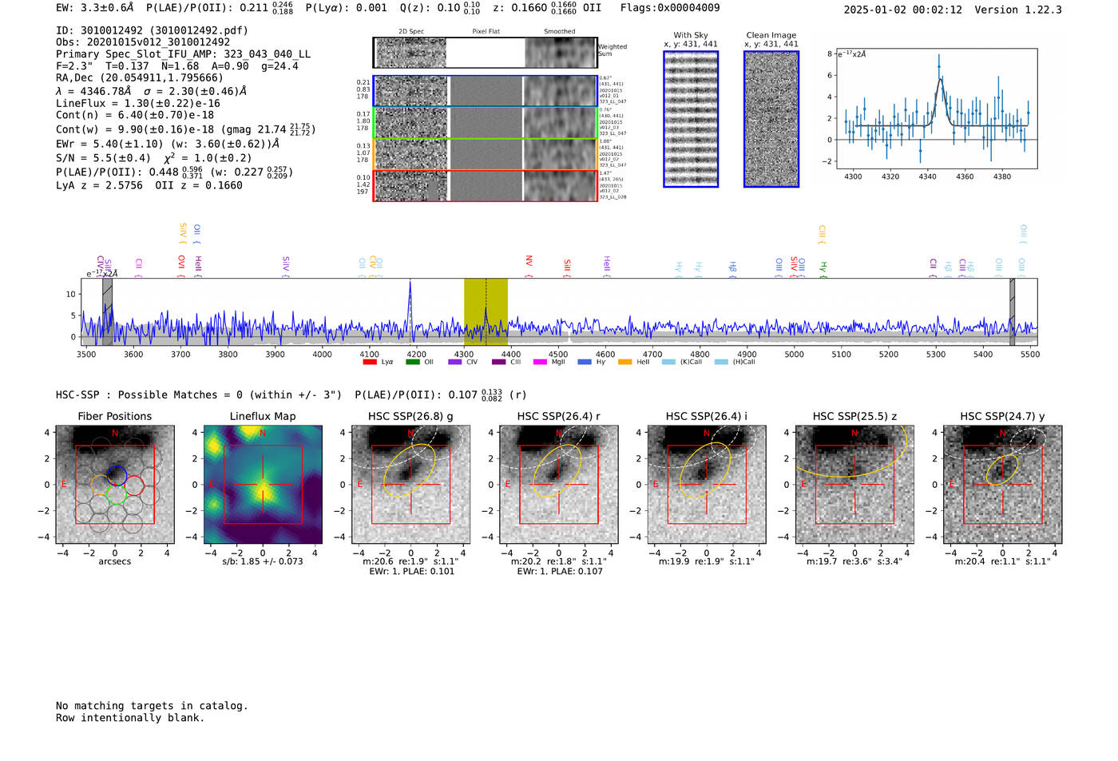Screen dimensions: 1118x761
Task: Click the (K)CaII legend swatch
Action: (x=668, y=363)
